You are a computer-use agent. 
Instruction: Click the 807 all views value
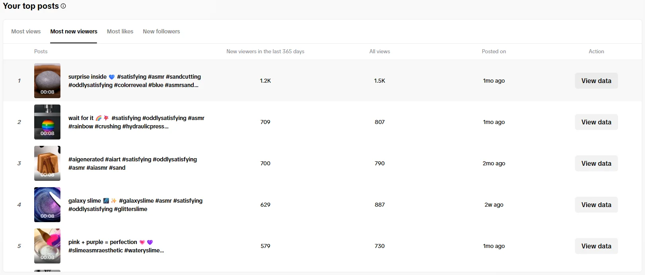(x=379, y=122)
